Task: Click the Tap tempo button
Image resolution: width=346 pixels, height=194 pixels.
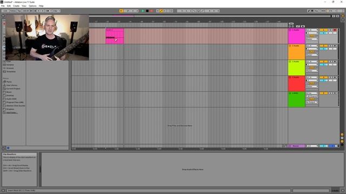Action: 19,11
